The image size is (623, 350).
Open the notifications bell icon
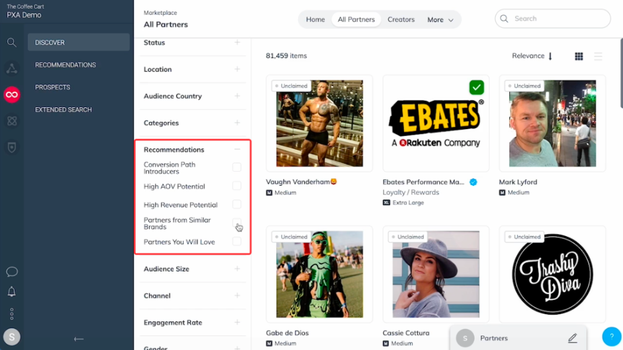pyautogui.click(x=11, y=291)
